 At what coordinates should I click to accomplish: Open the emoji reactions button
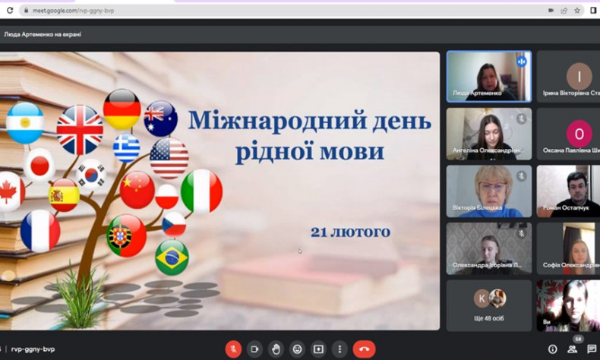click(x=297, y=349)
